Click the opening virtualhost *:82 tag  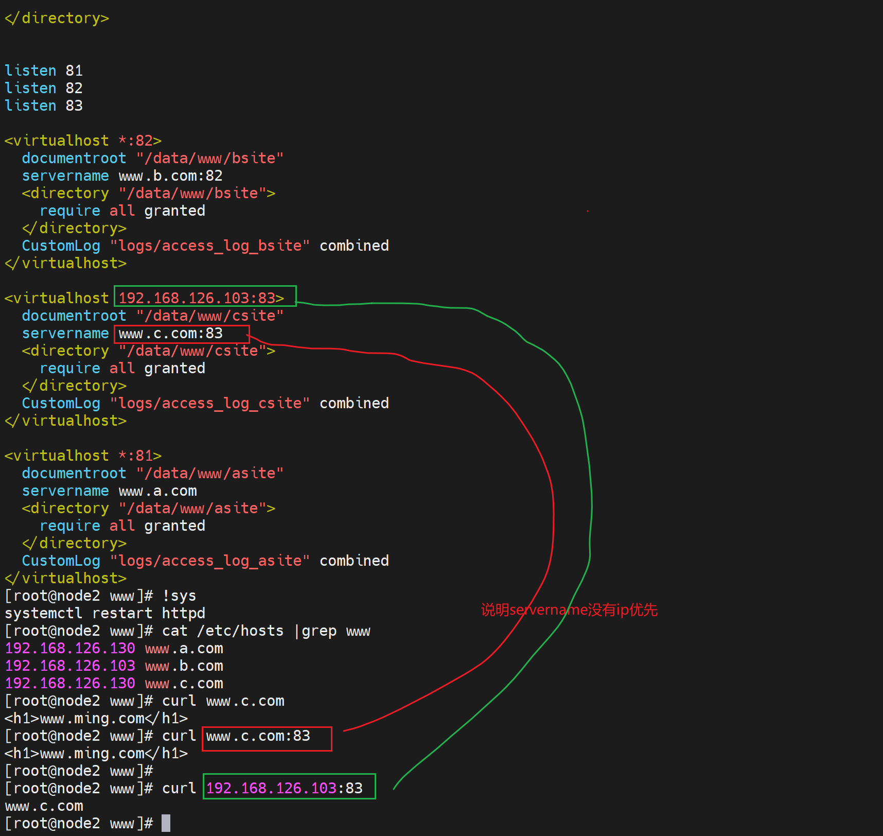pyautogui.click(x=83, y=141)
